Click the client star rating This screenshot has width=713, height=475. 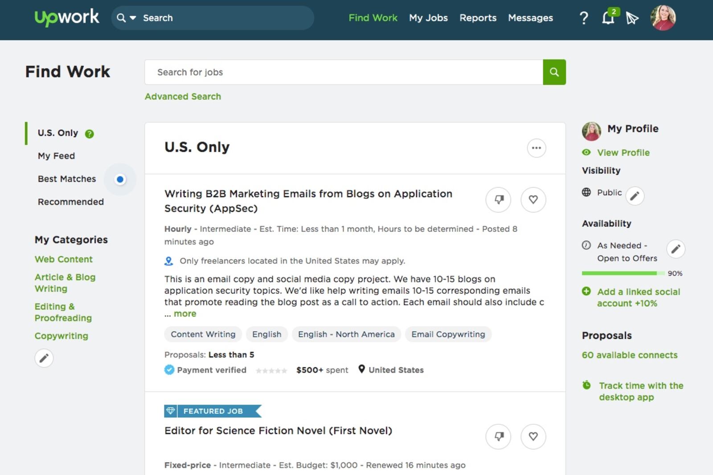click(x=271, y=370)
